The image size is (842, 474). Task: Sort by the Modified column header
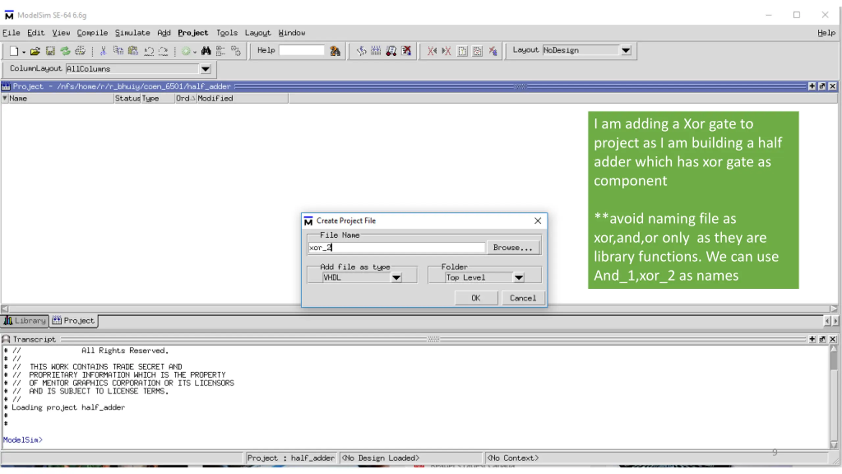click(x=242, y=98)
